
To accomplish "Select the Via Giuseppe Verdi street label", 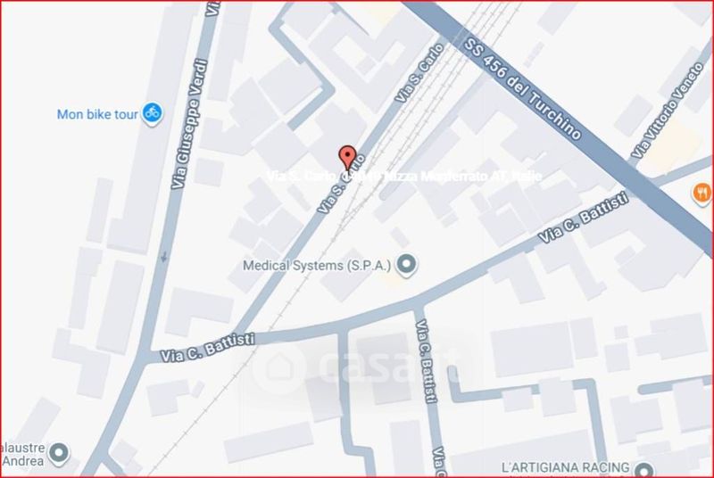I will (190, 124).
